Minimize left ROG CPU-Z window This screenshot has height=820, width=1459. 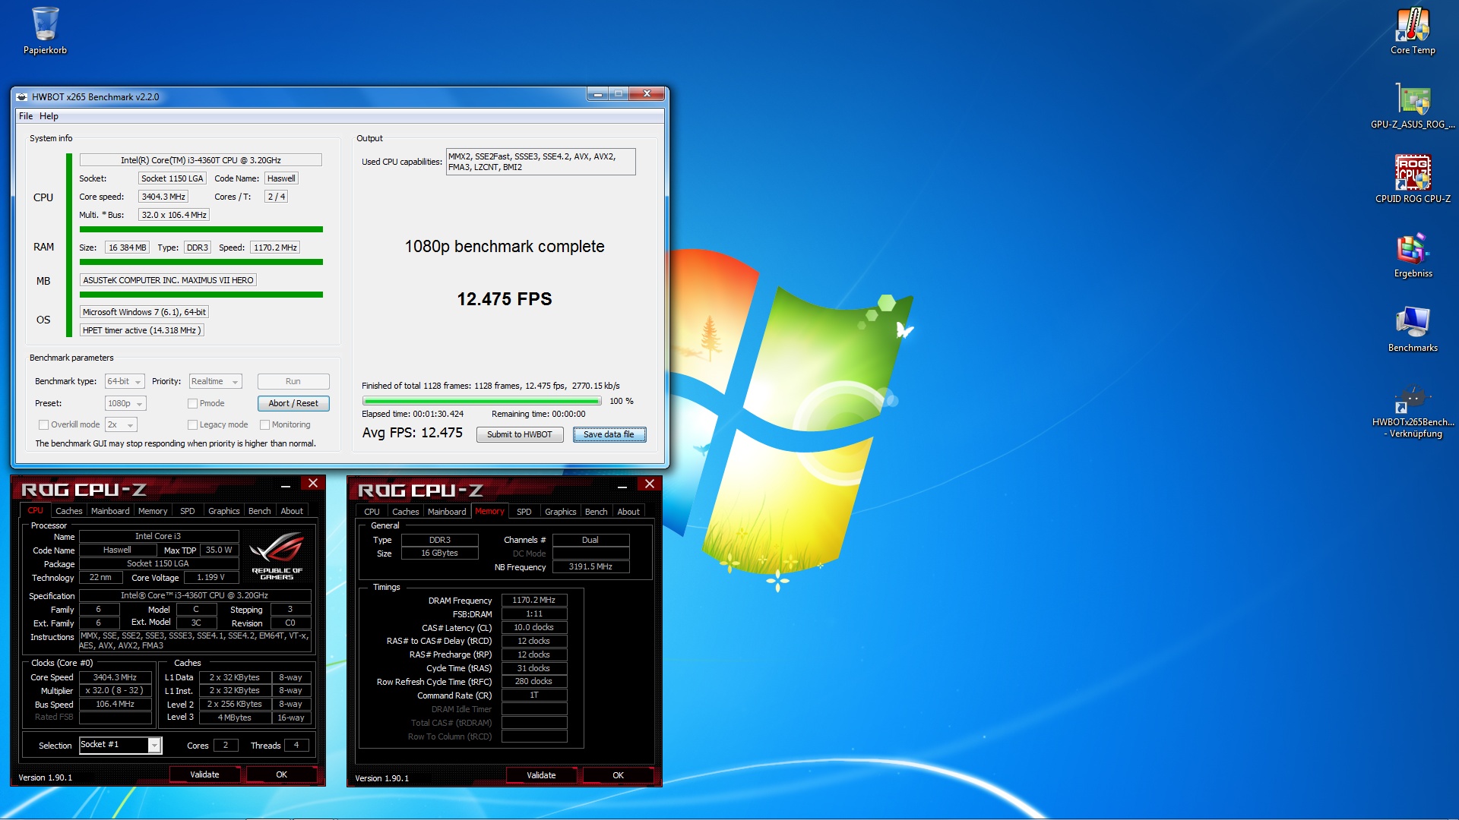[286, 485]
